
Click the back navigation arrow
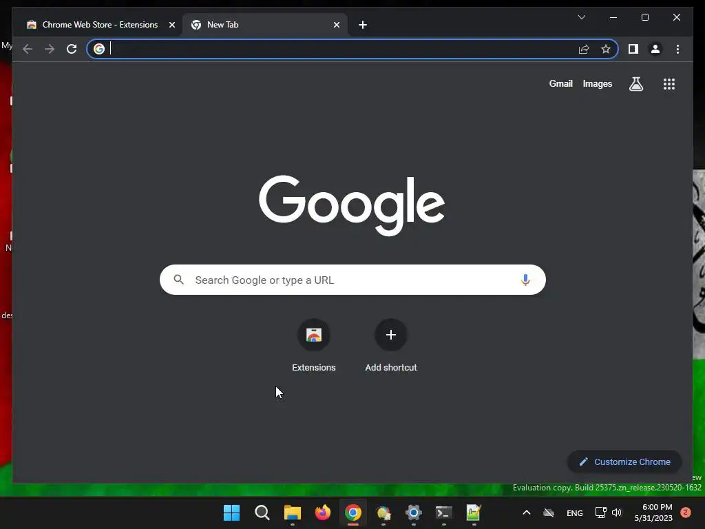(28, 49)
